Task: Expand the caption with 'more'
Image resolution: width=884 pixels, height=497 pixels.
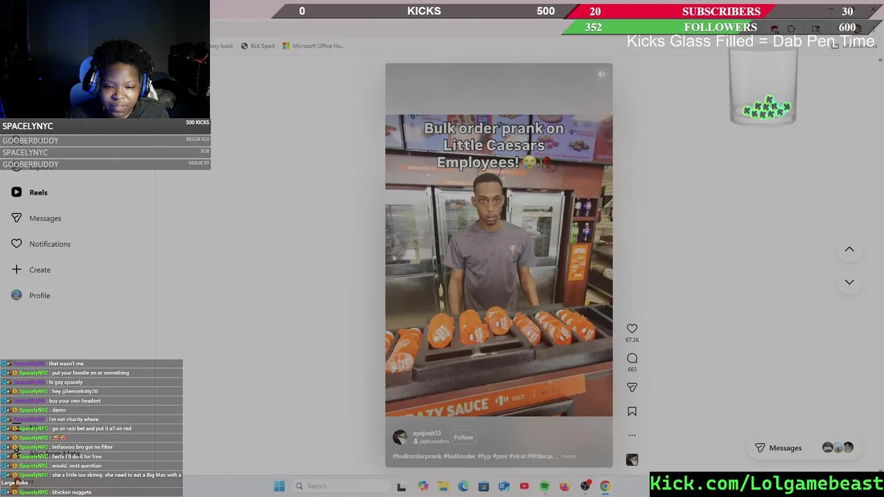Action: (x=568, y=456)
